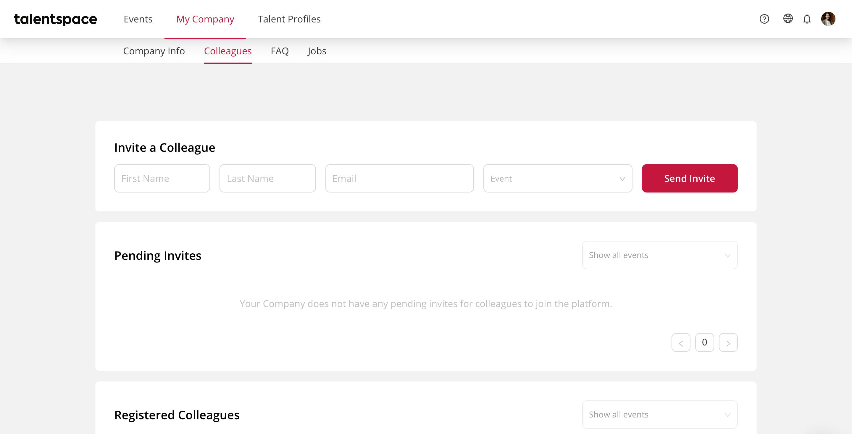Open Registered Colleagues 'Show all events' filter
This screenshot has height=434, width=852.
point(659,415)
